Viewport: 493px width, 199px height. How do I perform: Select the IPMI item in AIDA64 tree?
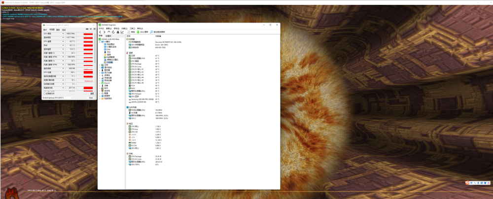coord(108,52)
